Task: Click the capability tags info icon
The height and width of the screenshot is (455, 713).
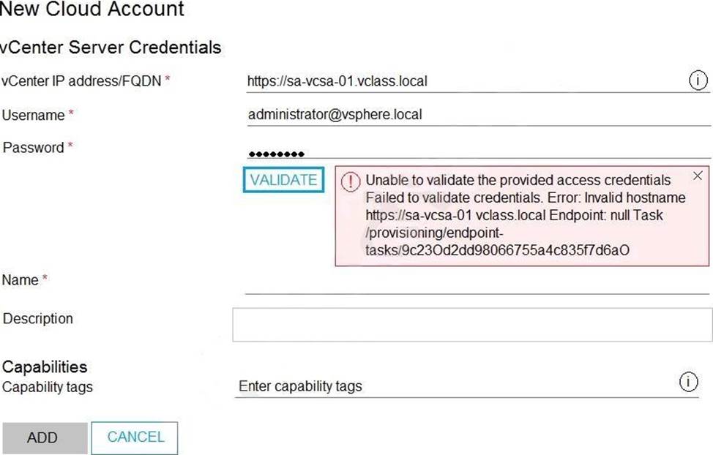Action: click(x=688, y=382)
